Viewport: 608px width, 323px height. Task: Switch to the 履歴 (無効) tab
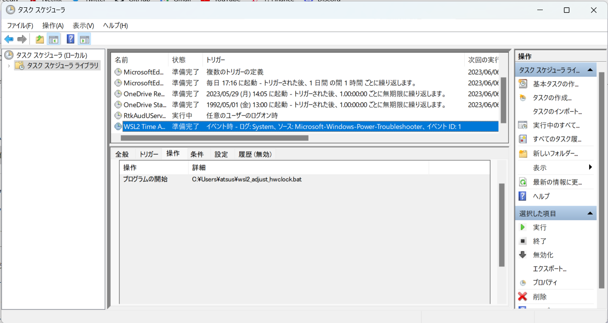(x=255, y=154)
